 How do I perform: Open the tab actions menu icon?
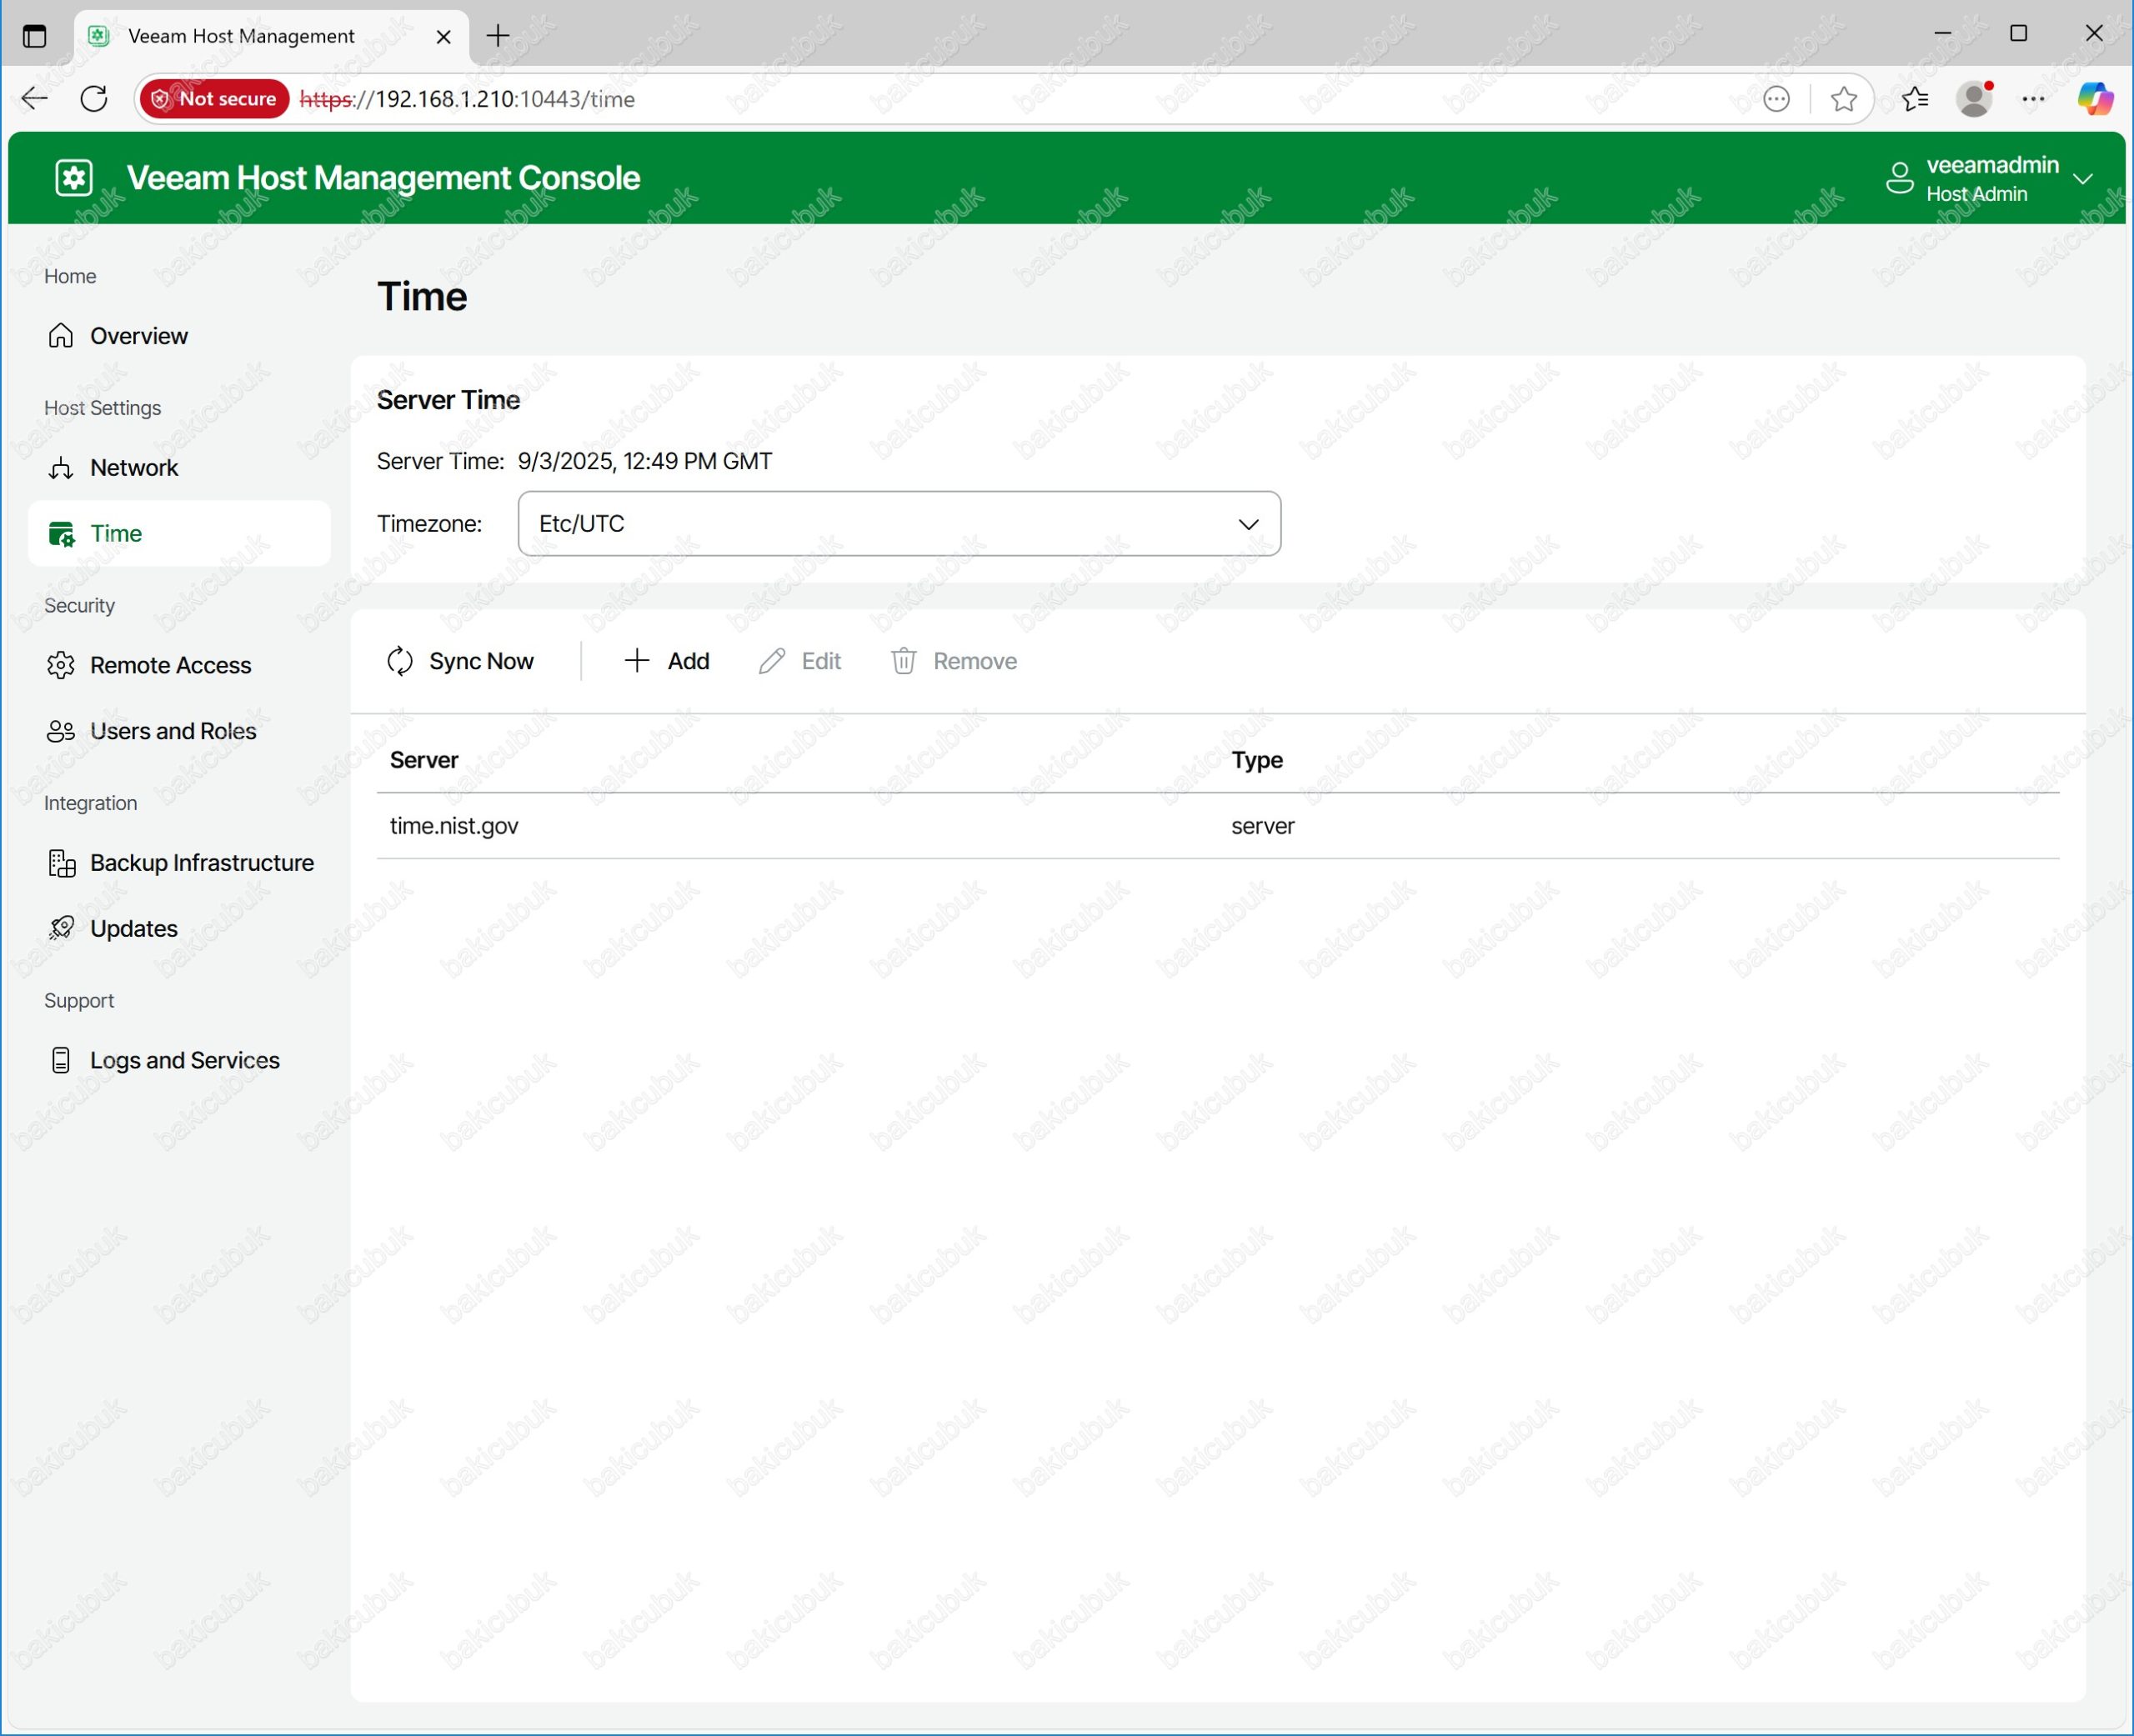pos(35,36)
